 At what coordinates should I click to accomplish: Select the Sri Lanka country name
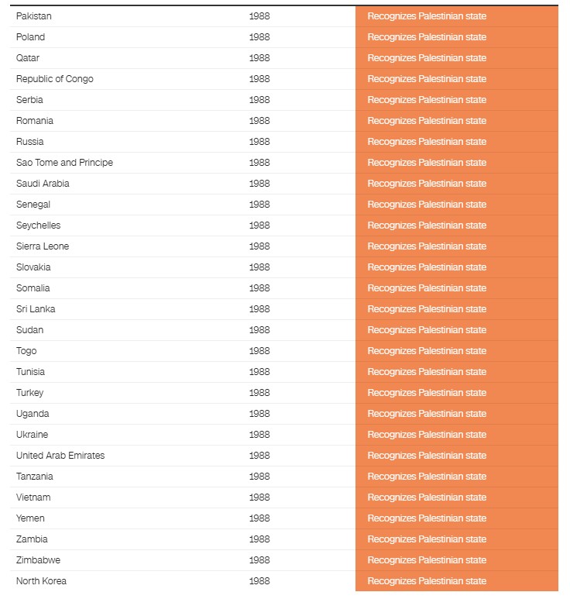36,309
